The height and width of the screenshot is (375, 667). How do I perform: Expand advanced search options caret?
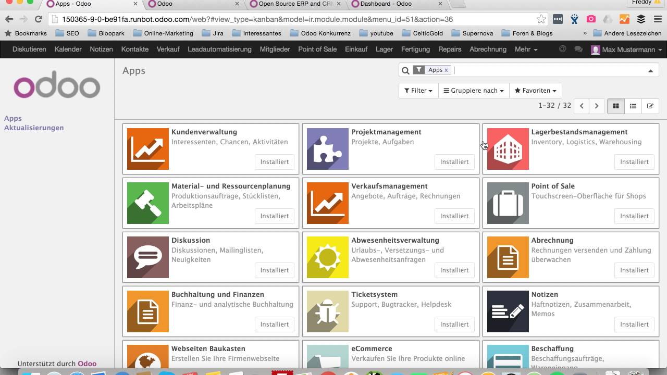tap(650, 70)
